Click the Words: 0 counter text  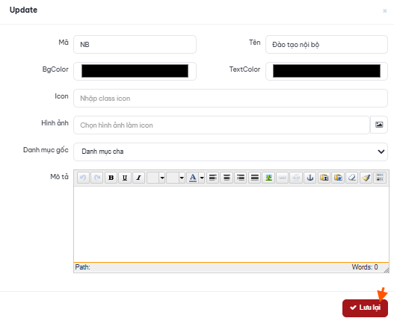point(365,267)
